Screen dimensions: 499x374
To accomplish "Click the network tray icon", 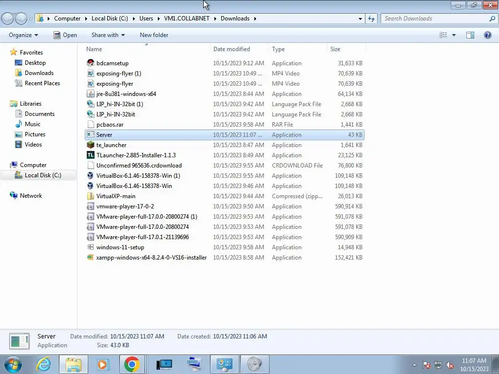I will 438,365.
